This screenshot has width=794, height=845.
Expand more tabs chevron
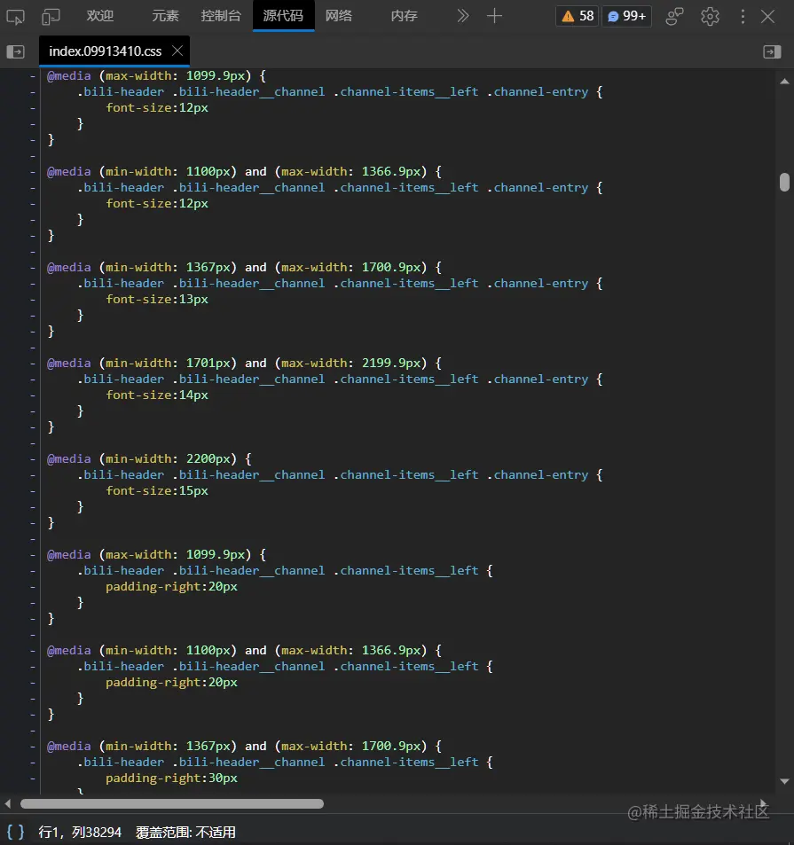pos(463,16)
